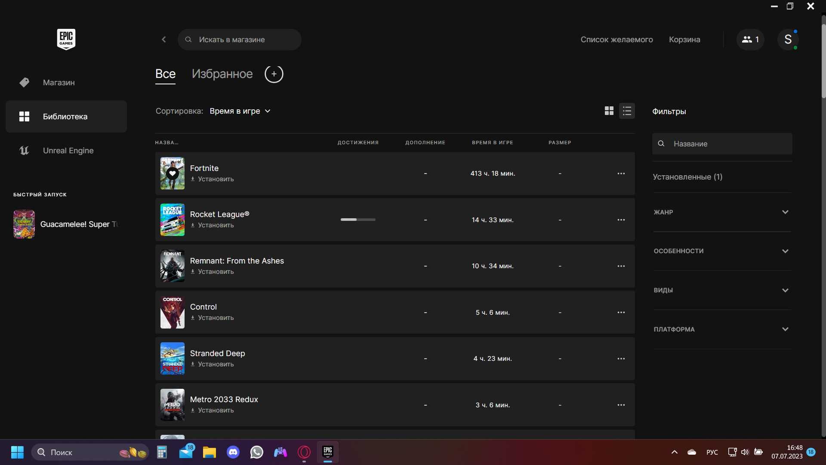Open Discord from the taskbar

pyautogui.click(x=233, y=453)
